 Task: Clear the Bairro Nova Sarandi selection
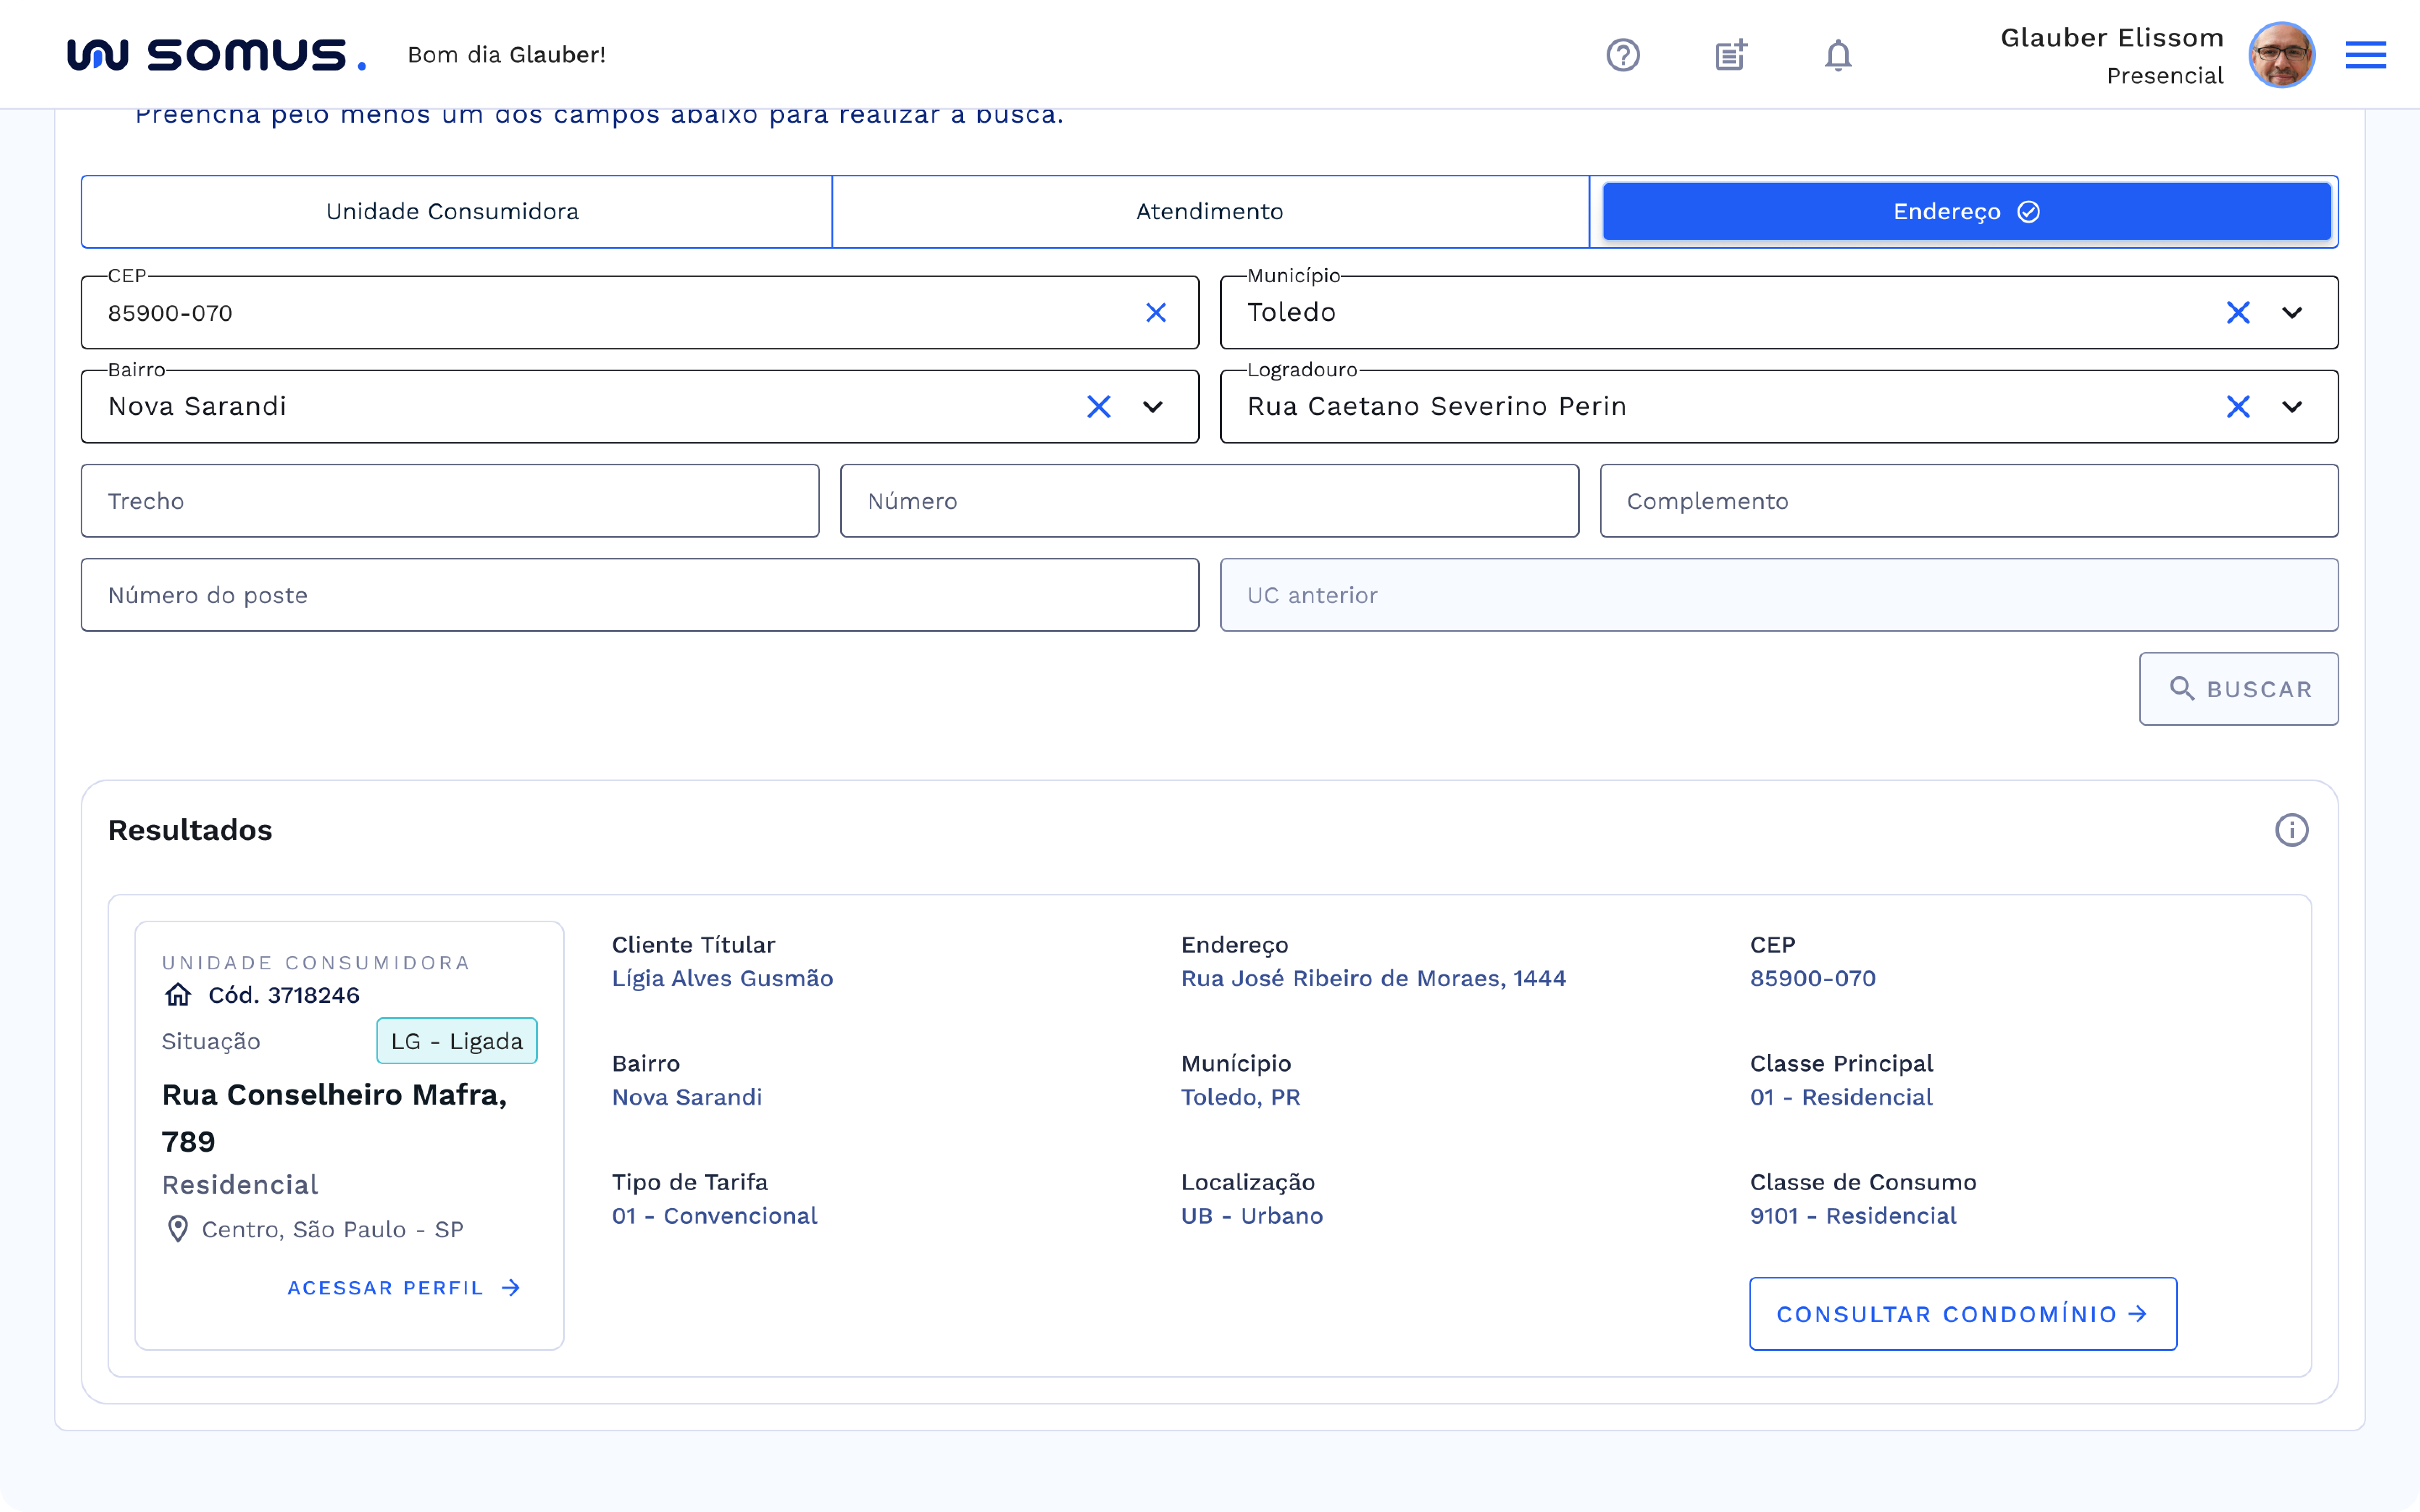click(1099, 407)
